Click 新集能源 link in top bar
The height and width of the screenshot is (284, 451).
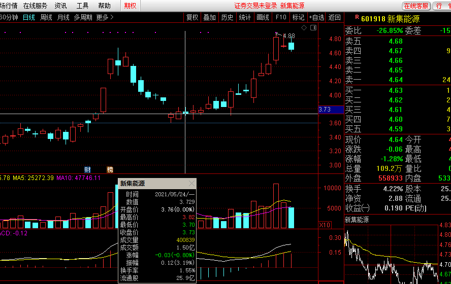(x=292, y=6)
